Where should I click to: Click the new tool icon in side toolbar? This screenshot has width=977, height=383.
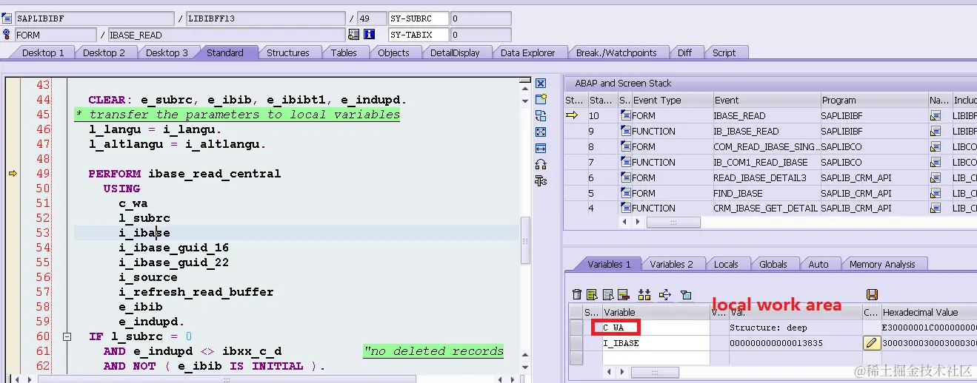coord(541,99)
